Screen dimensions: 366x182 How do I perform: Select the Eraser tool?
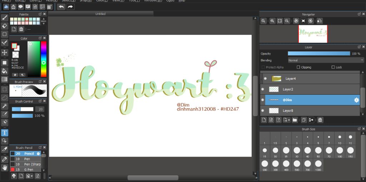[x=5, y=26]
